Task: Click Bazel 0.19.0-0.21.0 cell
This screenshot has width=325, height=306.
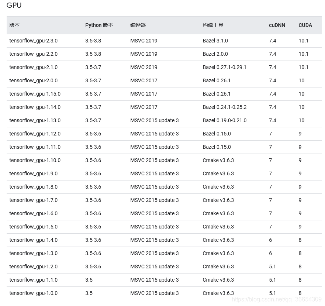Action: point(224,120)
